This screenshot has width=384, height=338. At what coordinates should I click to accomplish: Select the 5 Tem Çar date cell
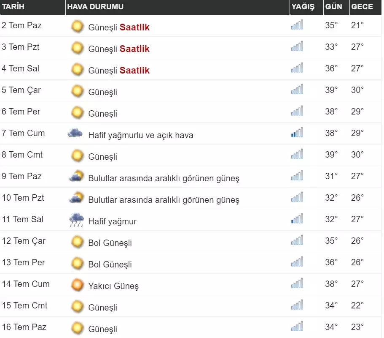(21, 90)
